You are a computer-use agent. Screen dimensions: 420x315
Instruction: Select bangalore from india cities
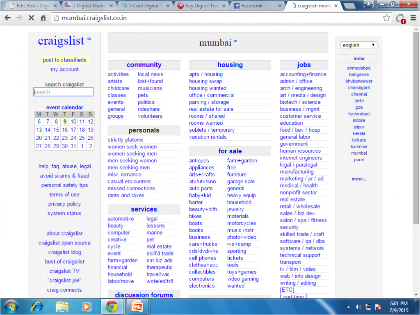pos(358,75)
